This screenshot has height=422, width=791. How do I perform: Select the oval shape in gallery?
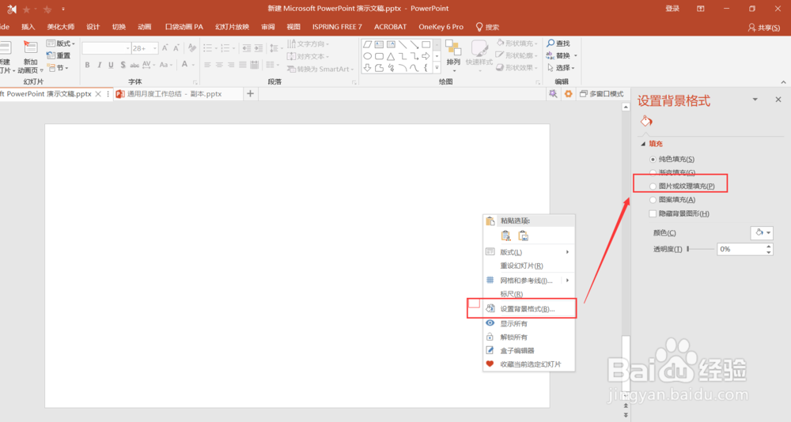pos(368,56)
